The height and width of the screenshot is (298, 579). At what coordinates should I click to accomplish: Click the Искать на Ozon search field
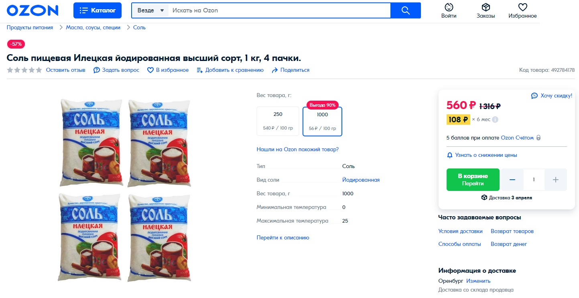(x=279, y=10)
